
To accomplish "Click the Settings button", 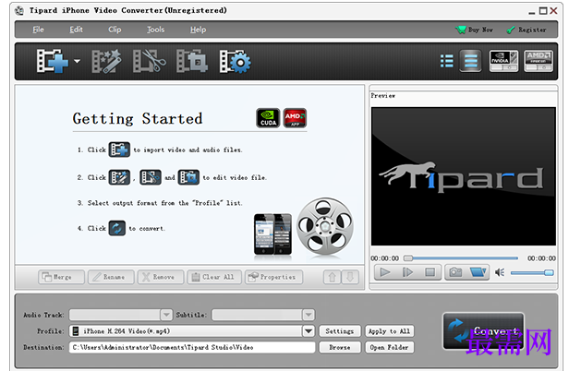I will [340, 330].
